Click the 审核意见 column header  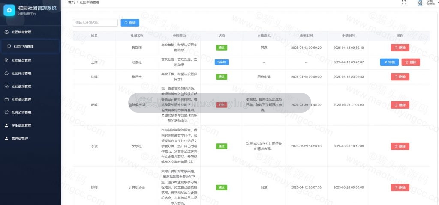pos(264,36)
